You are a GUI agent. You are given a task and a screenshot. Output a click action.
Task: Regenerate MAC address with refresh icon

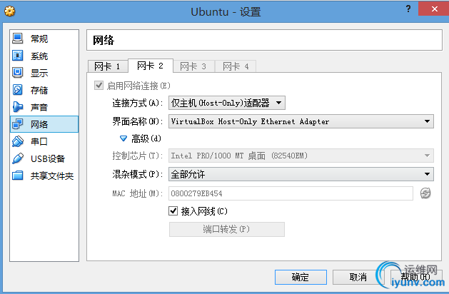[x=425, y=193]
